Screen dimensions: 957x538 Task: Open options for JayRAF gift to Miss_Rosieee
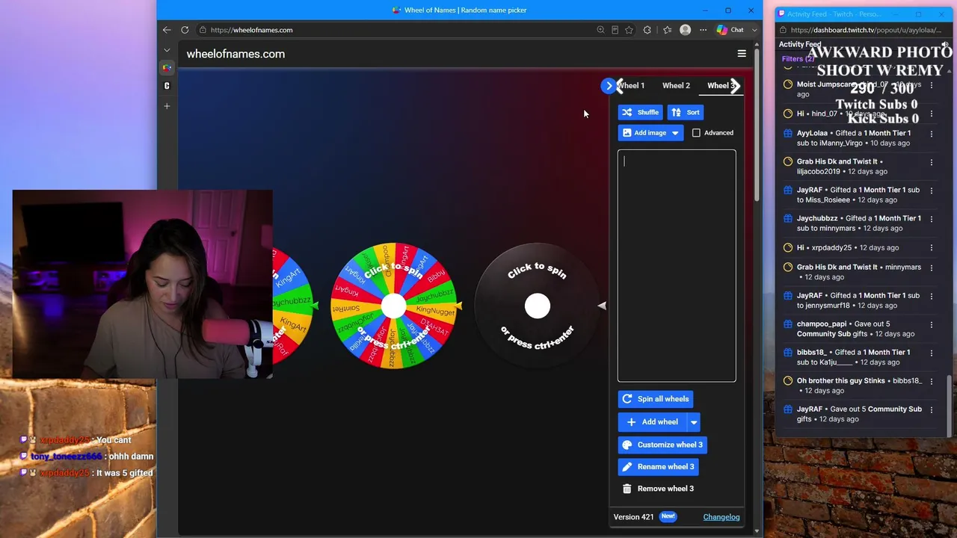pos(932,191)
